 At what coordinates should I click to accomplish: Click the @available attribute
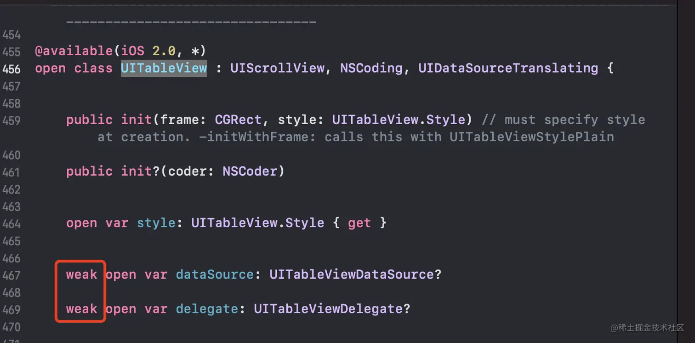tap(65, 51)
